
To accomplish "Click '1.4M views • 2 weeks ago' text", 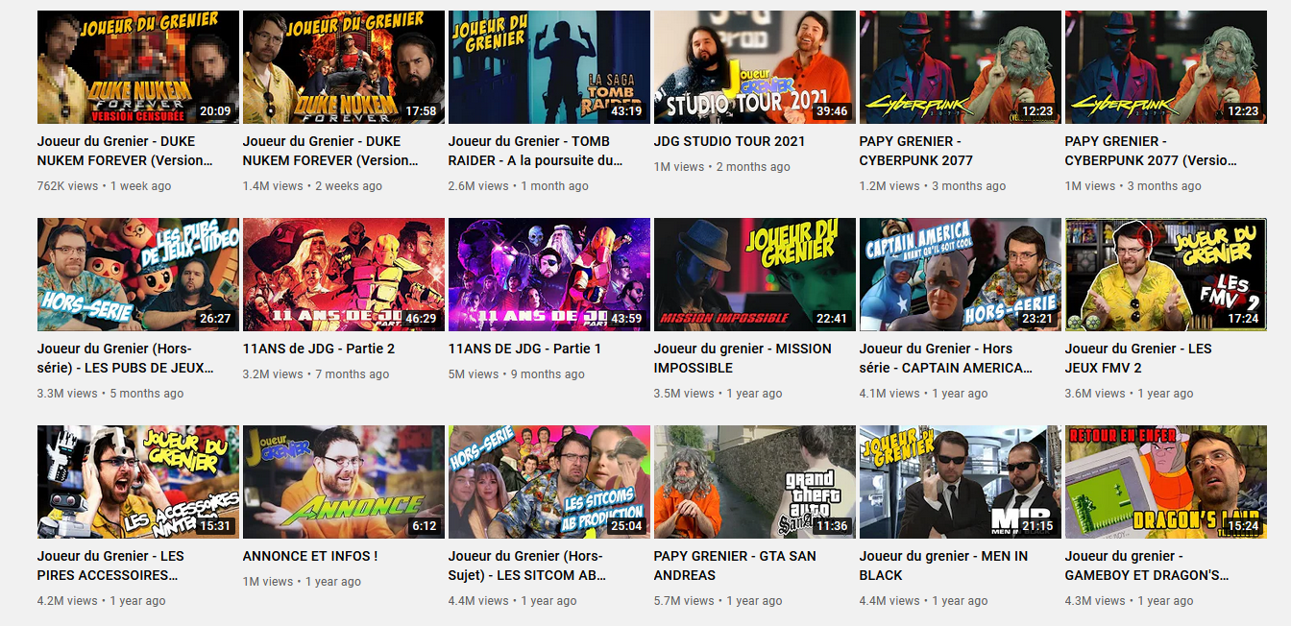I will click(312, 186).
